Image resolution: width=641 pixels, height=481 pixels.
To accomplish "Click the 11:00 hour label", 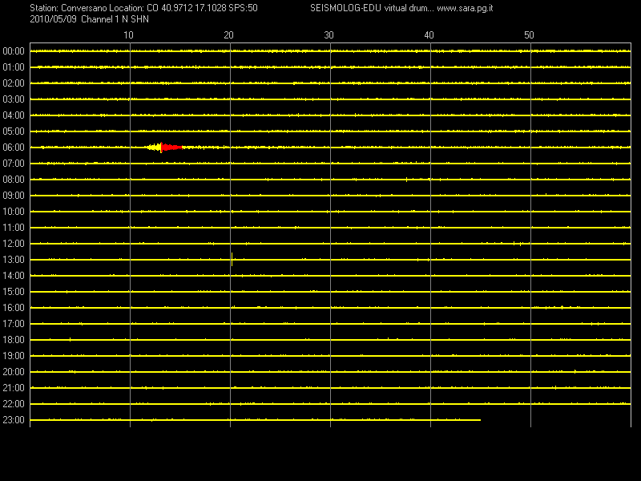I will click(x=14, y=228).
